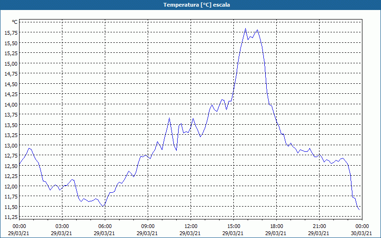This screenshot has width=381, height=238.
Task: Select the 11,50 axis value
Action: [x=11, y=207]
